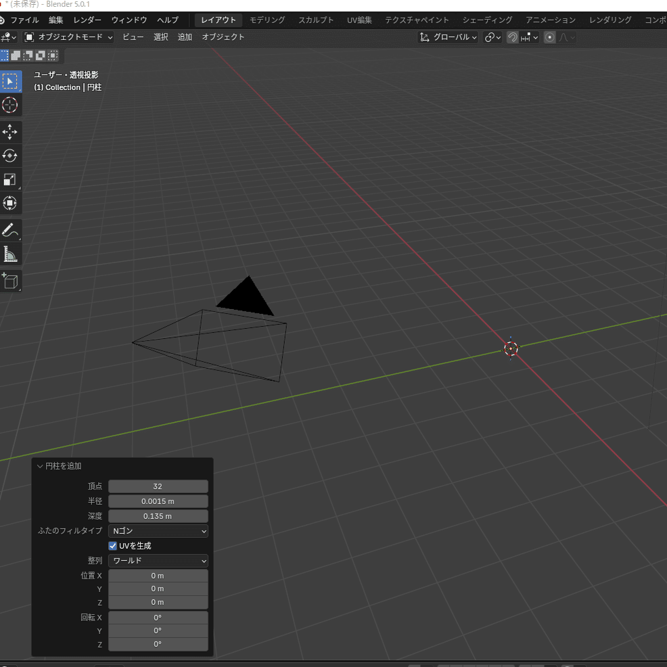Set selection mode to invert selection

pos(41,55)
